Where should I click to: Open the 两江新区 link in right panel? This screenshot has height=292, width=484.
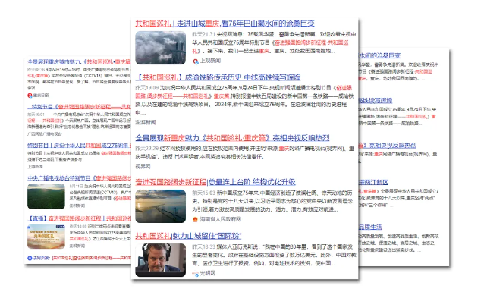pos(373,182)
